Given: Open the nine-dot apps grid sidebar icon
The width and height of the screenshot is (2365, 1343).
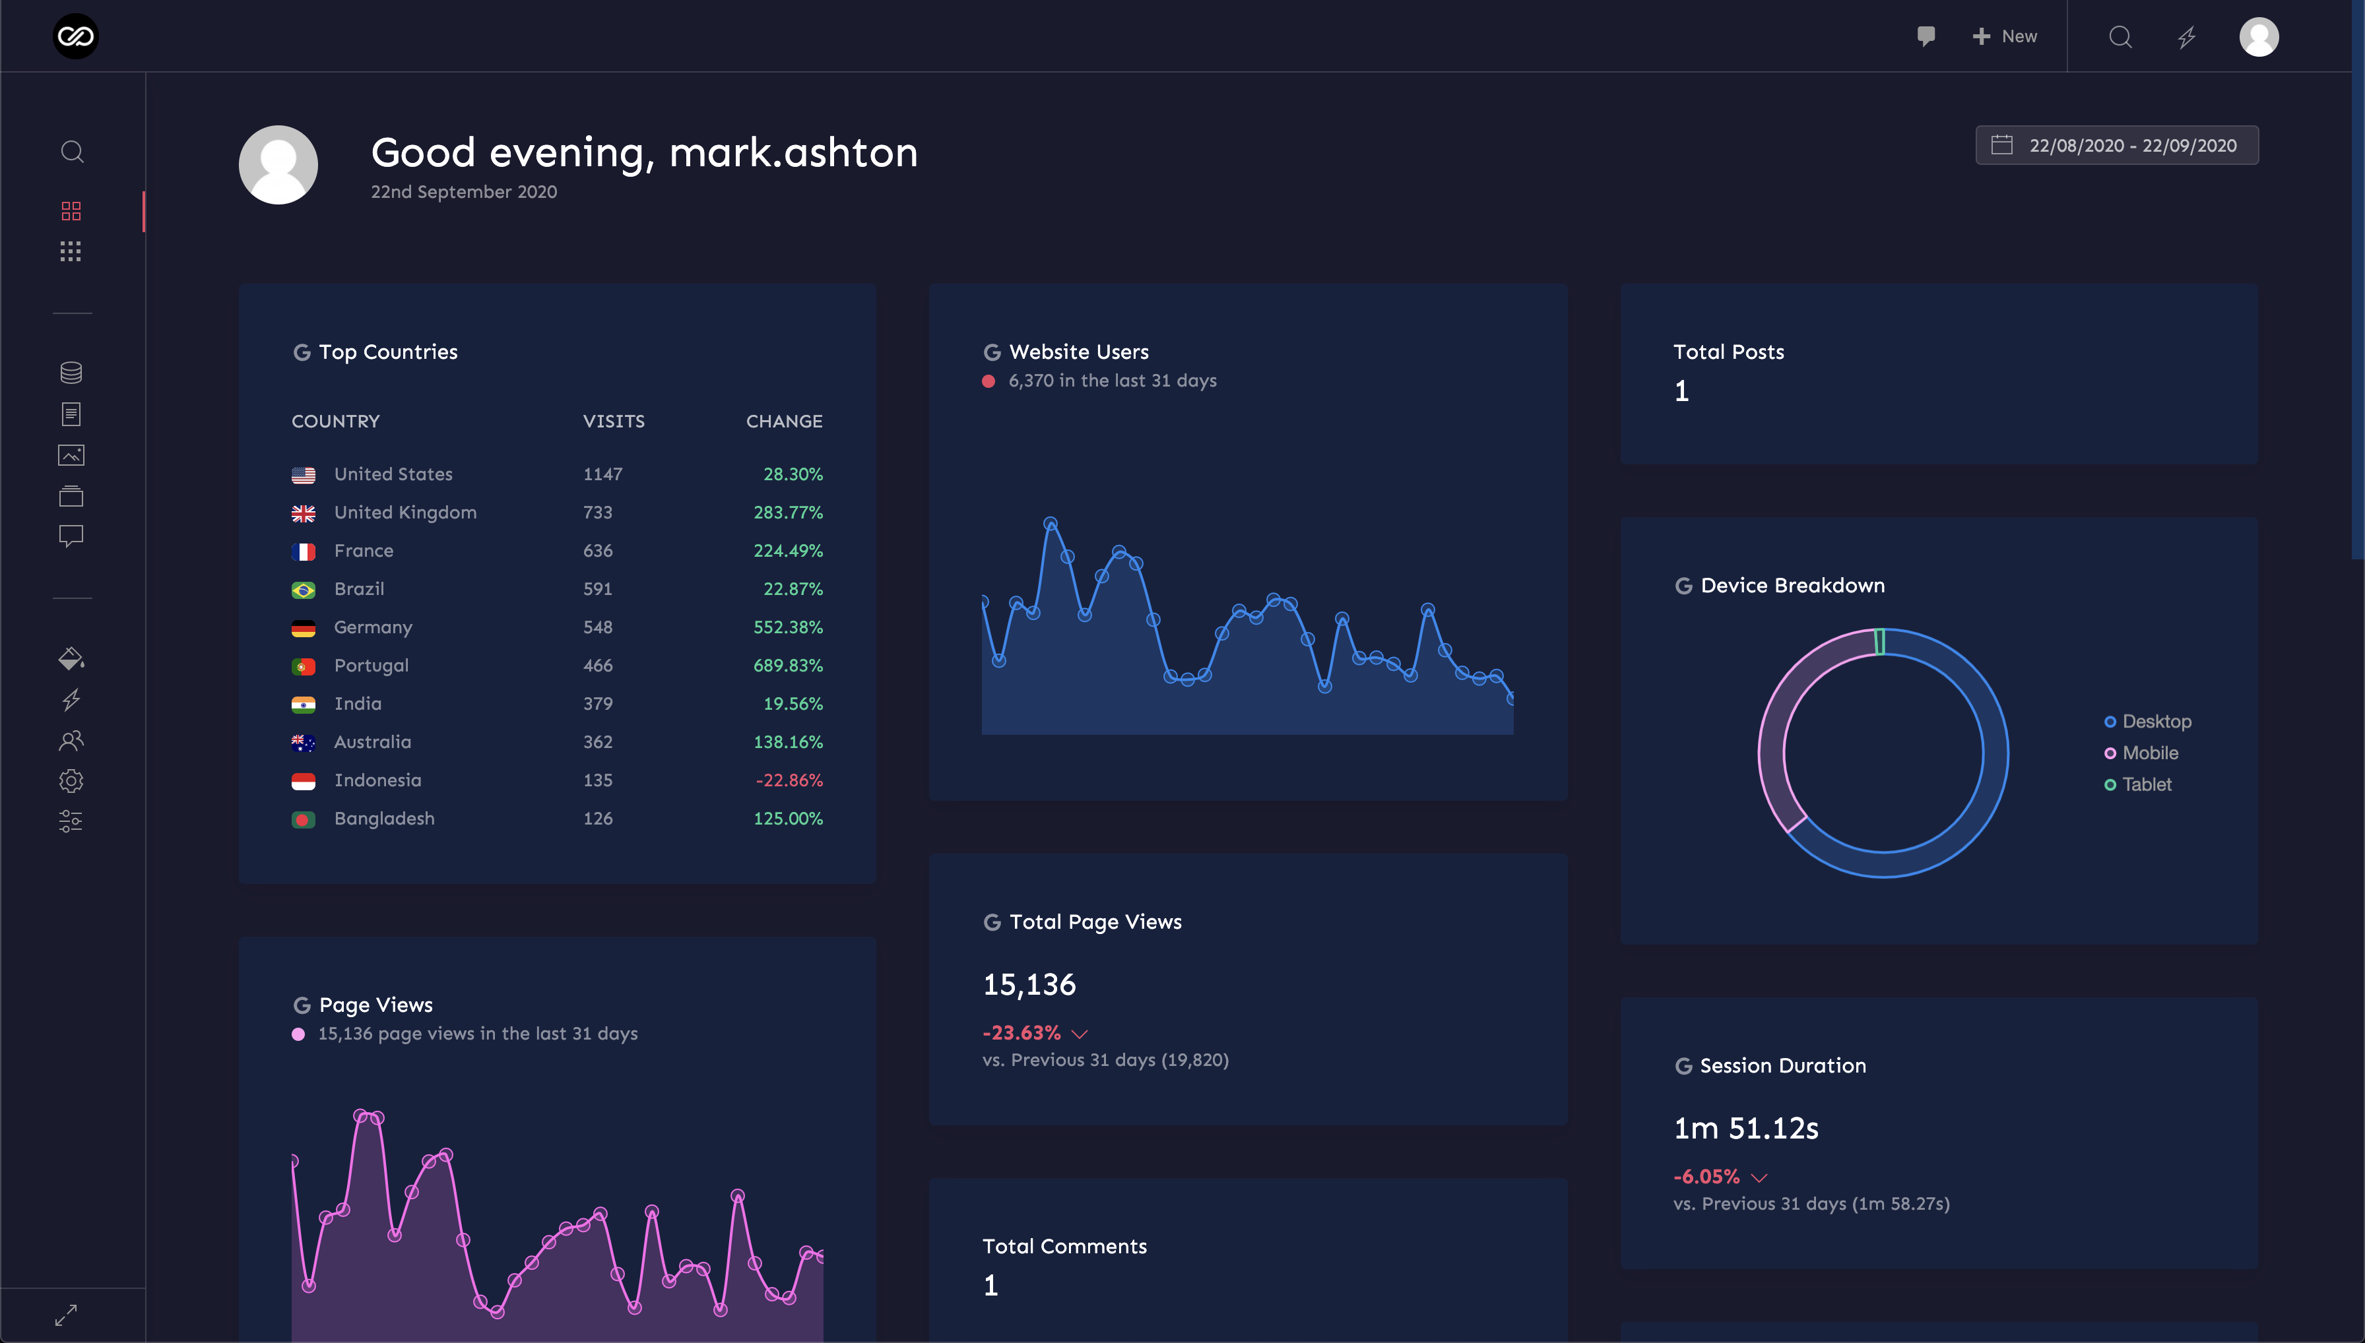Looking at the screenshot, I should coord(71,252).
